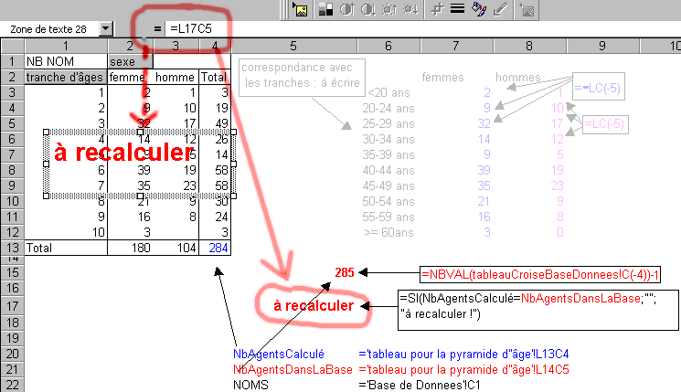The width and height of the screenshot is (681, 392).
Task: Open the Line Style icon
Action: pos(457,10)
